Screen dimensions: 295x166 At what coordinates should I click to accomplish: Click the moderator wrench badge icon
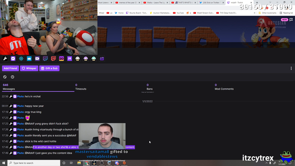click(5, 59)
